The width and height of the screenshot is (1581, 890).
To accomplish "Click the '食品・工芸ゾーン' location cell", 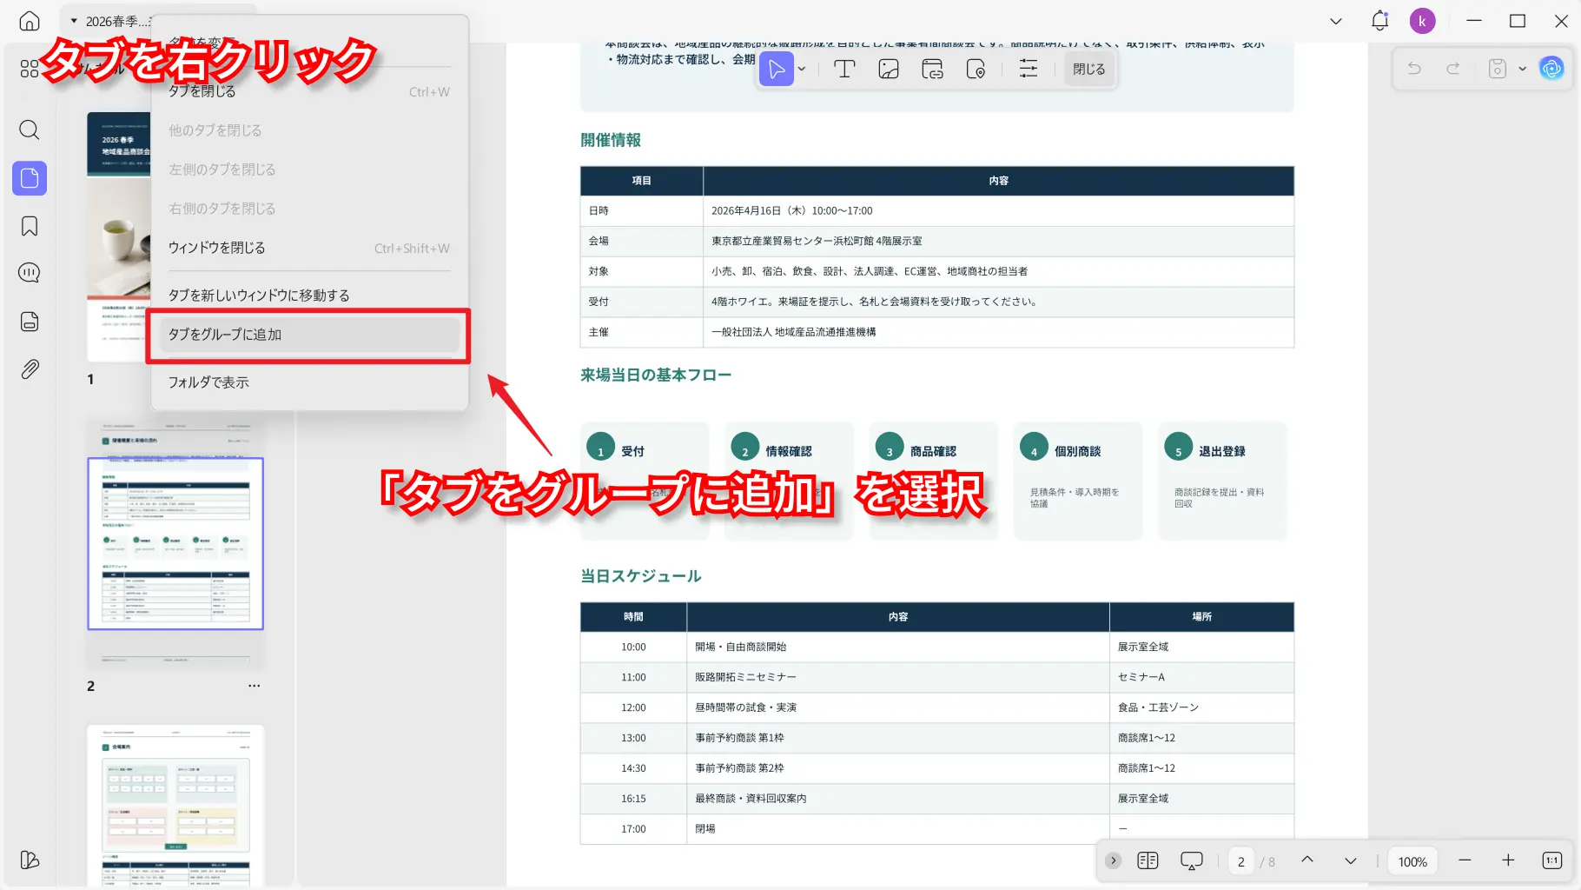I will click(1201, 707).
